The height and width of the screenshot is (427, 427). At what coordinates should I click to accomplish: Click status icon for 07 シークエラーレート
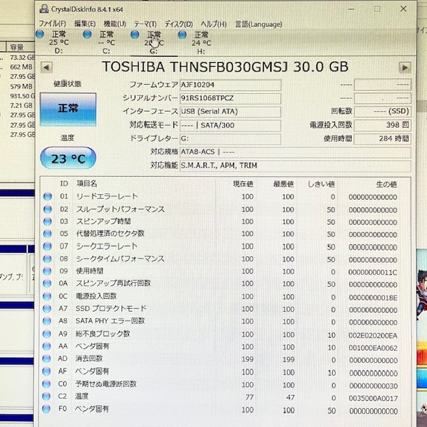[x=47, y=246]
